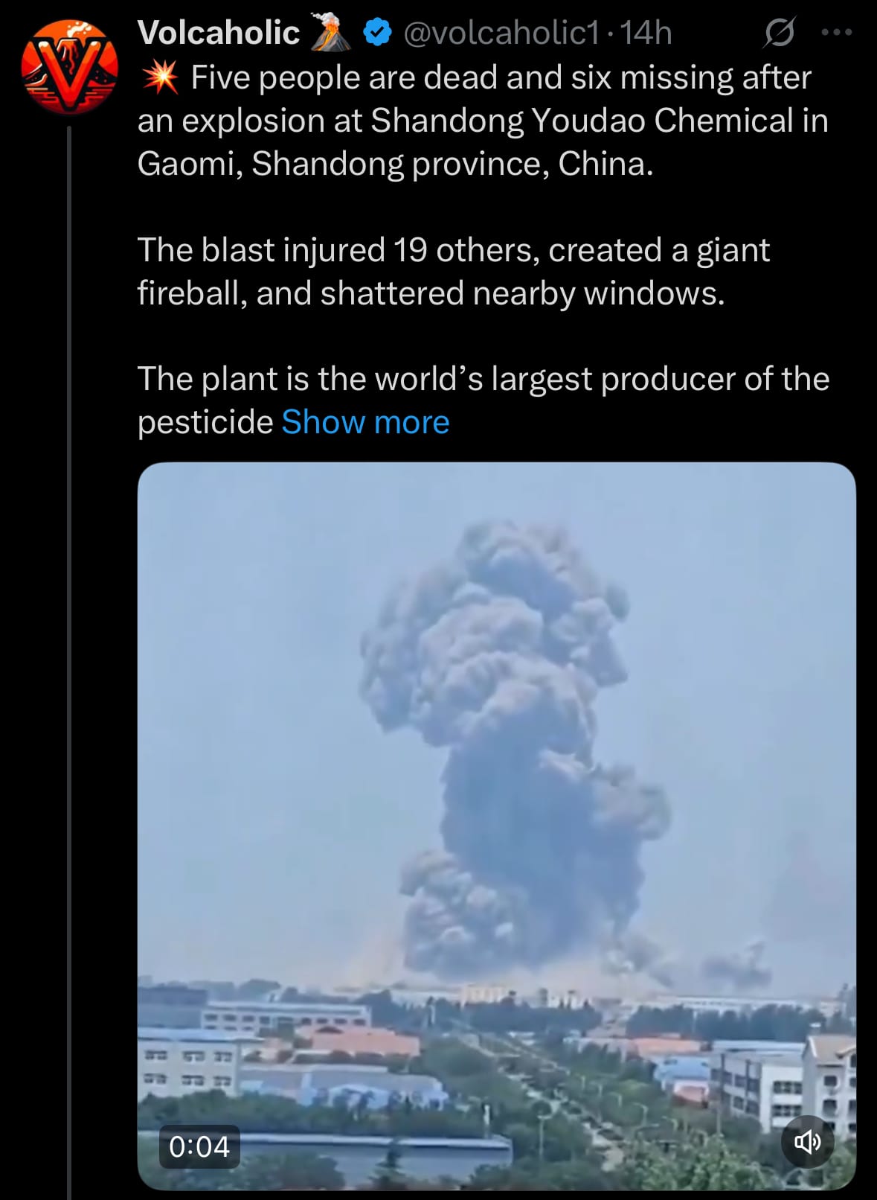Open the Volcaholic display name
Screen dimensions: 877x1200
pyautogui.click(x=219, y=33)
